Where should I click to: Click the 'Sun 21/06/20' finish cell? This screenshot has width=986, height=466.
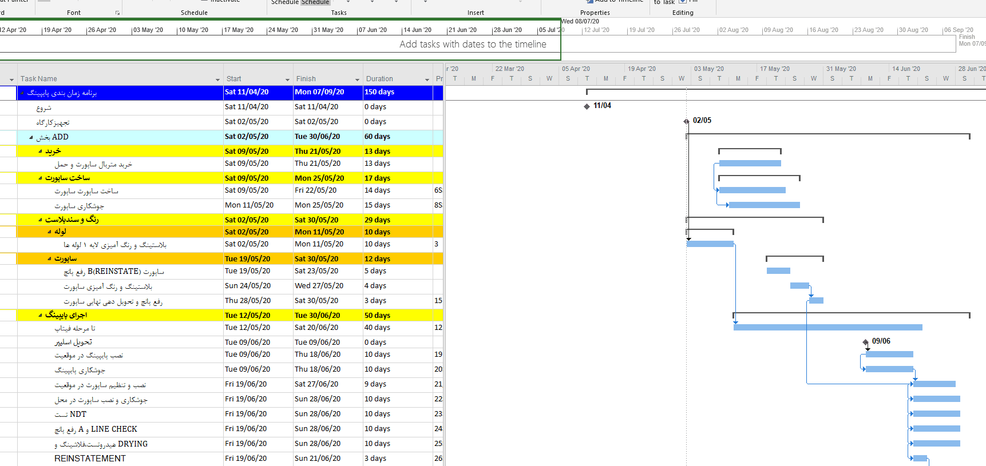point(328,459)
